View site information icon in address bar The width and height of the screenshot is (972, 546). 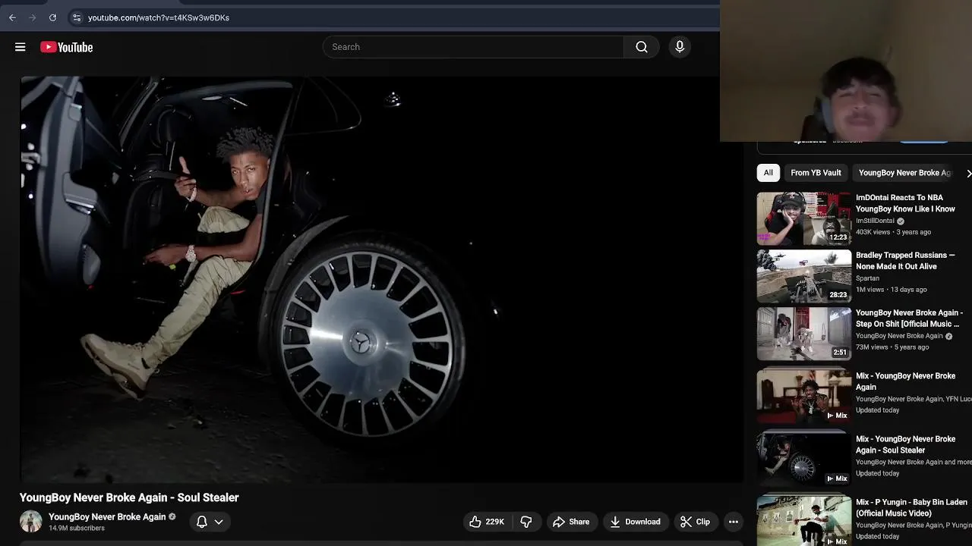pyautogui.click(x=76, y=17)
